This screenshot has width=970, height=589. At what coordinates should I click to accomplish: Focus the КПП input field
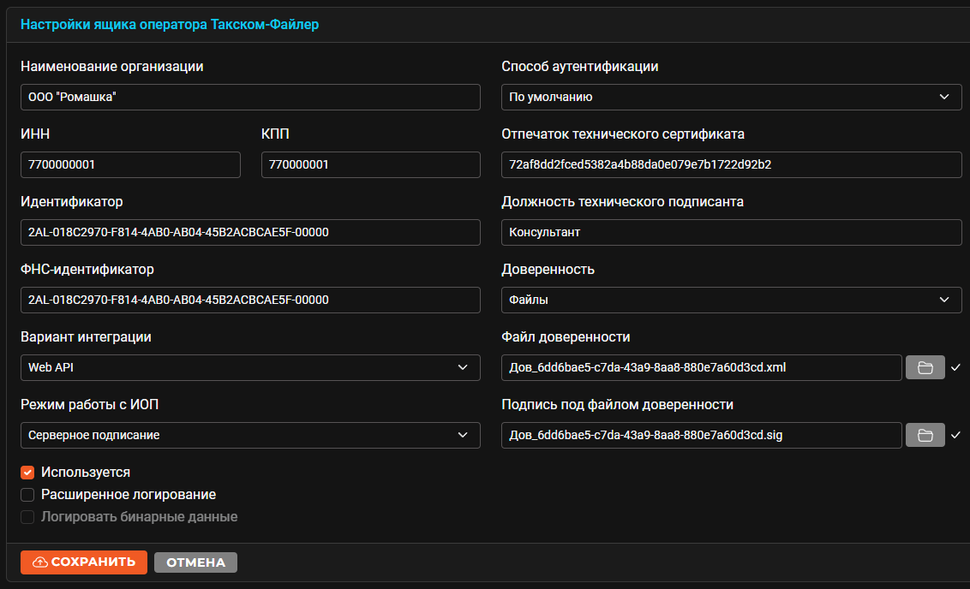click(x=370, y=164)
